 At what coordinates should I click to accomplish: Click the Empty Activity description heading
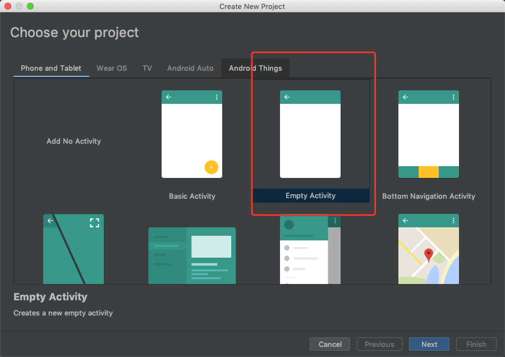50,297
